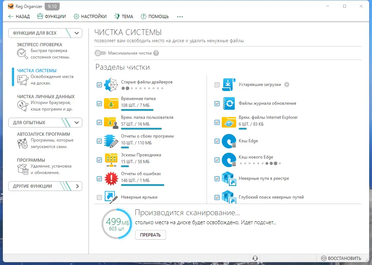Open the Функции menu

point(52,16)
